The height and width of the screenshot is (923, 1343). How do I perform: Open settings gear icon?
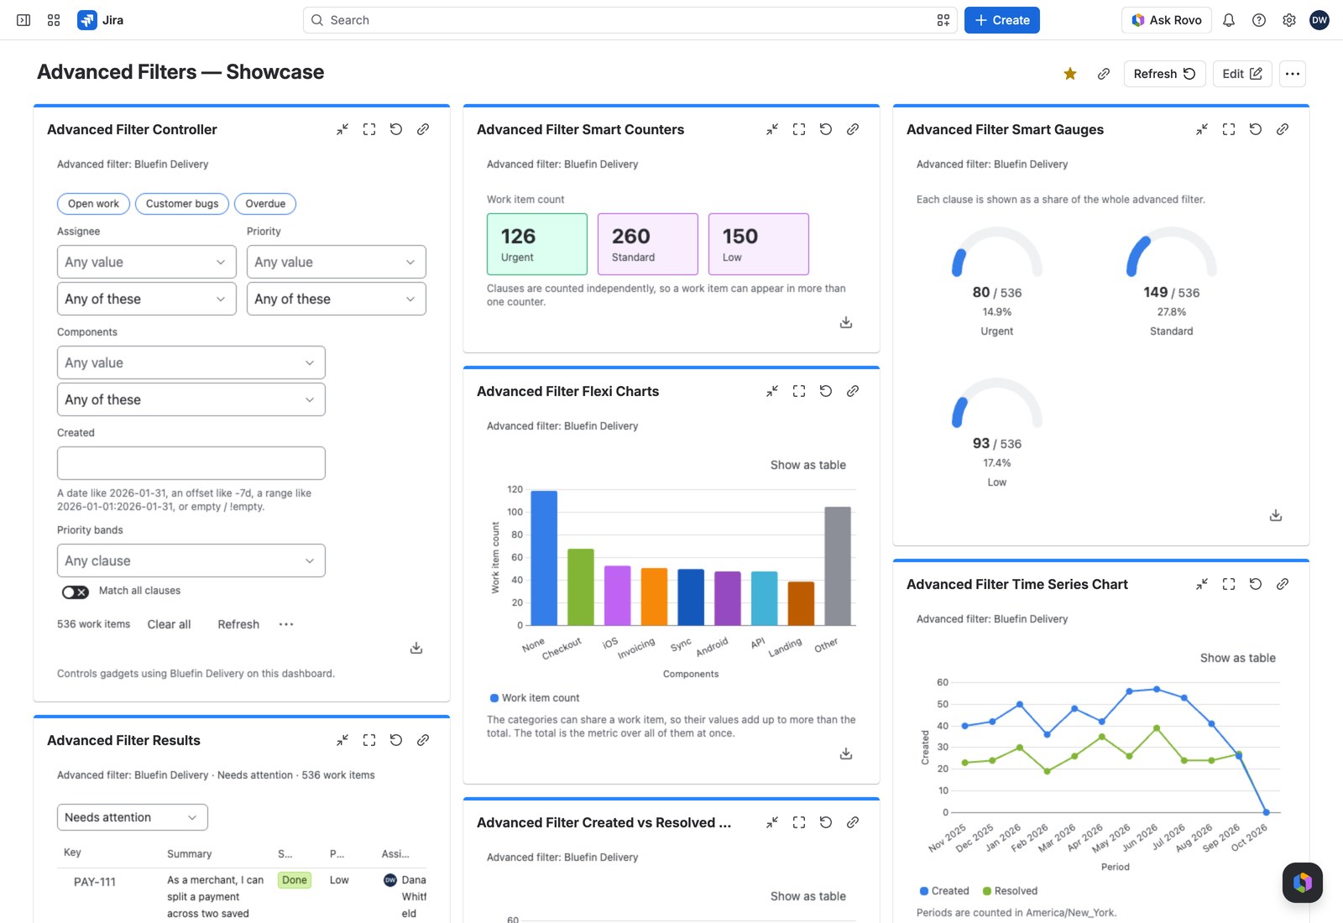[1289, 20]
